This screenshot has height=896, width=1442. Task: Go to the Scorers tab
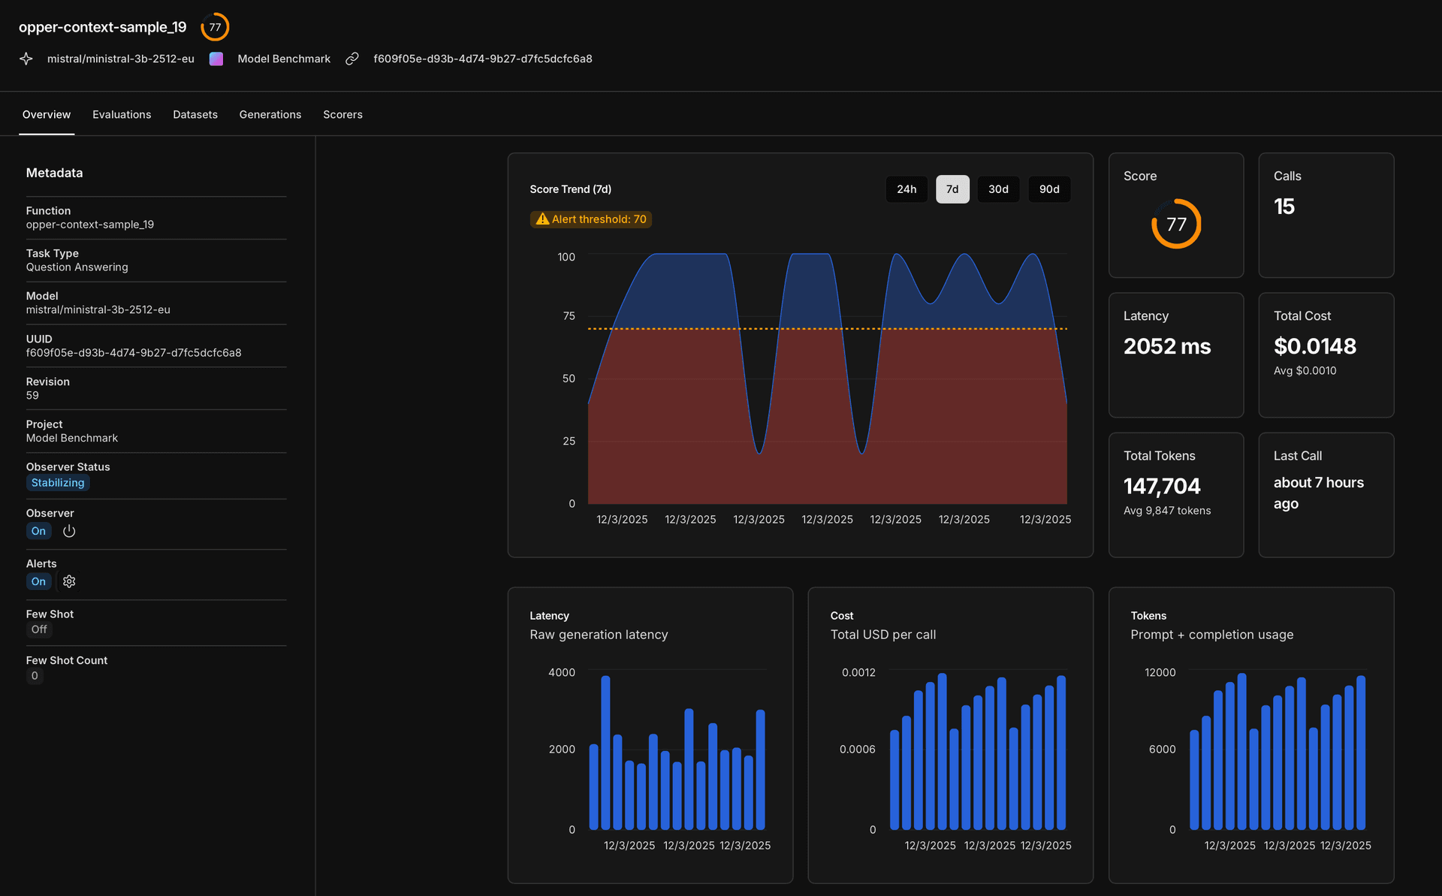(x=342, y=114)
